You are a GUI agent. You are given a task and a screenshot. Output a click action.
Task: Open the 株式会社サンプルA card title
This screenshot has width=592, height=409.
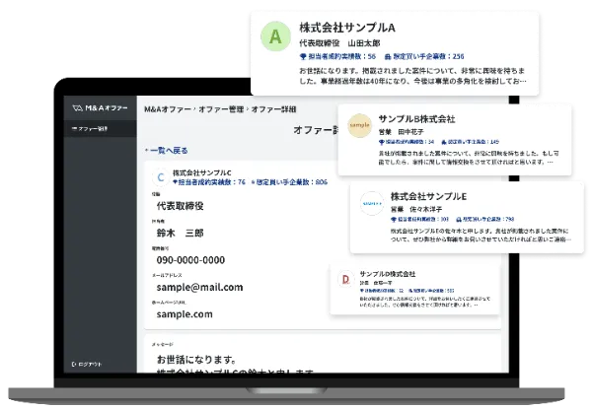point(347,28)
